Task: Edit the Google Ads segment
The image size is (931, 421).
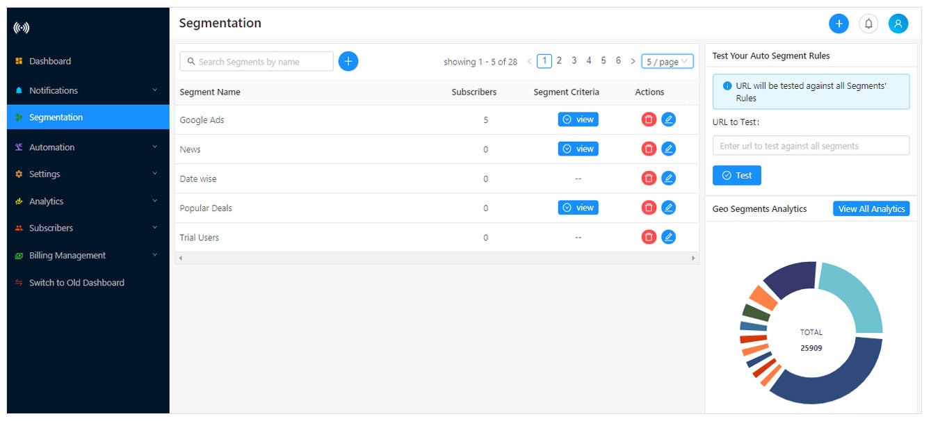Action: [x=668, y=119]
